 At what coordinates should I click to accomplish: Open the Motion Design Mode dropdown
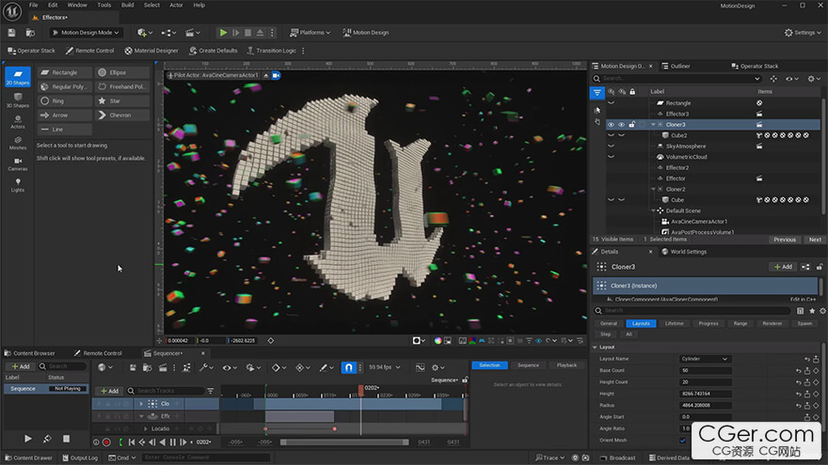click(86, 33)
